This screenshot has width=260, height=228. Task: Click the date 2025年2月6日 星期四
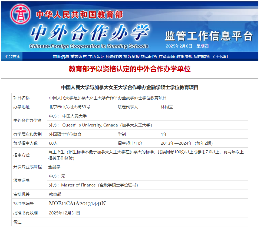click(187, 46)
